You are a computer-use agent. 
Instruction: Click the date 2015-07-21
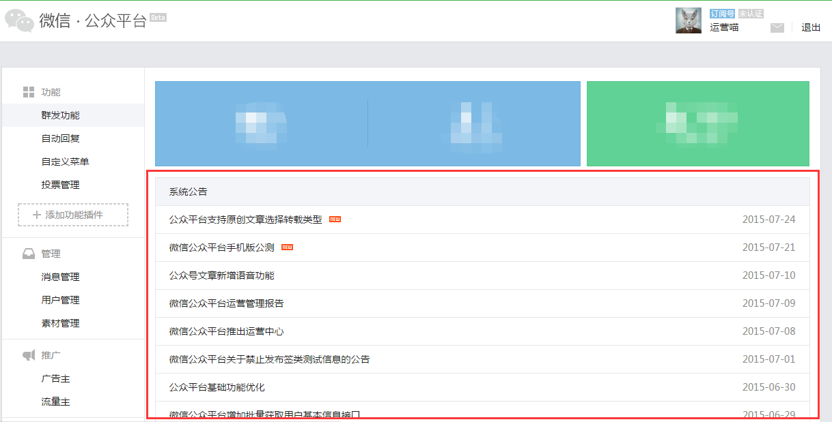click(768, 247)
